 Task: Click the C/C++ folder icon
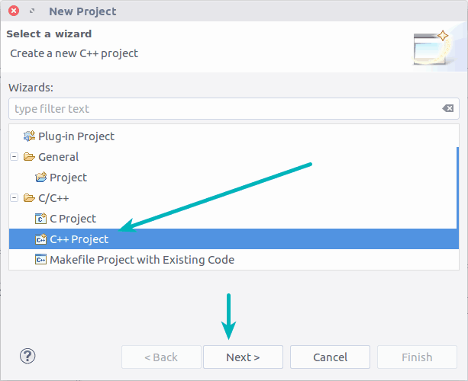[29, 198]
